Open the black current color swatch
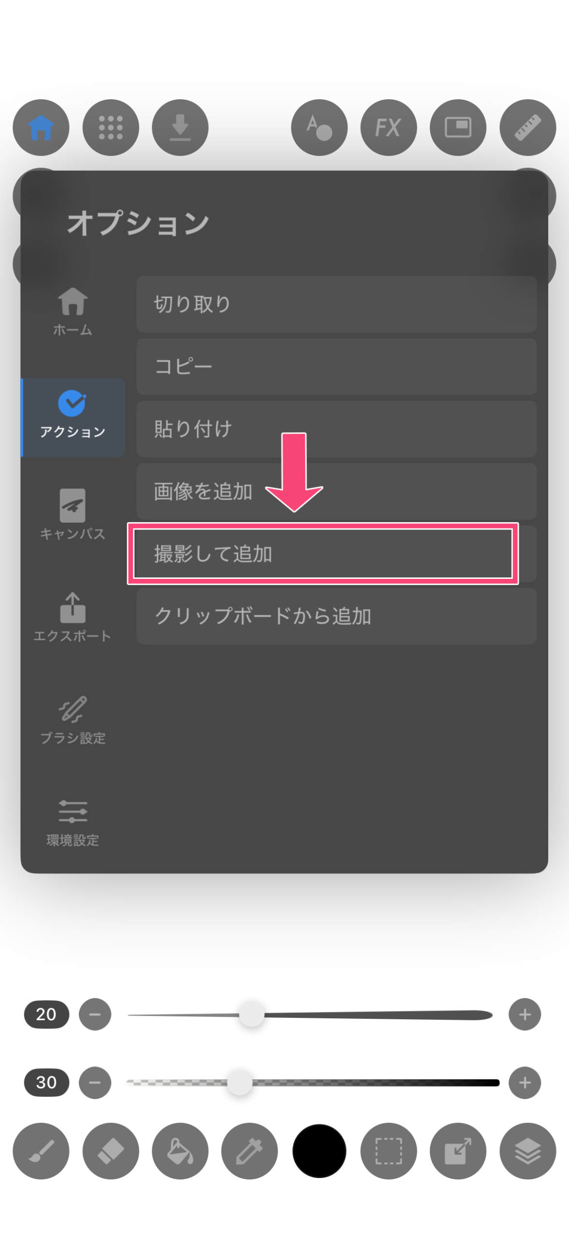 tap(319, 1151)
